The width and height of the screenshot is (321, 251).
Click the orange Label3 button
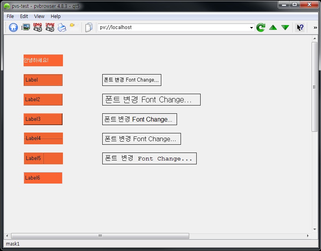42,119
